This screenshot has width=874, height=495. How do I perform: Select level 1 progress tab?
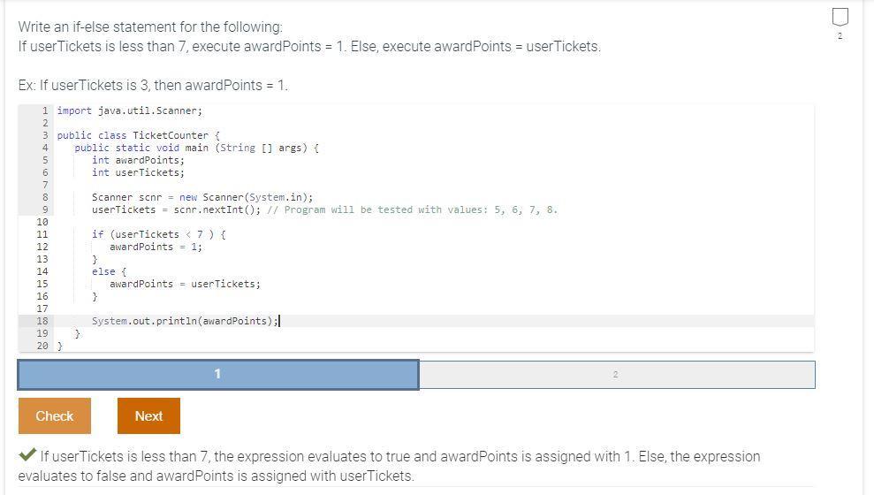tap(218, 375)
